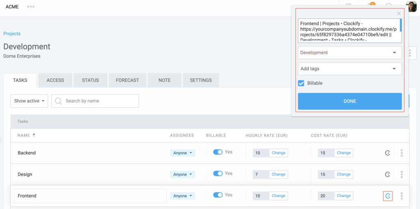Uncheck the Billable checkbox in popup
Screen dimensions: 420x209
(x=301, y=83)
